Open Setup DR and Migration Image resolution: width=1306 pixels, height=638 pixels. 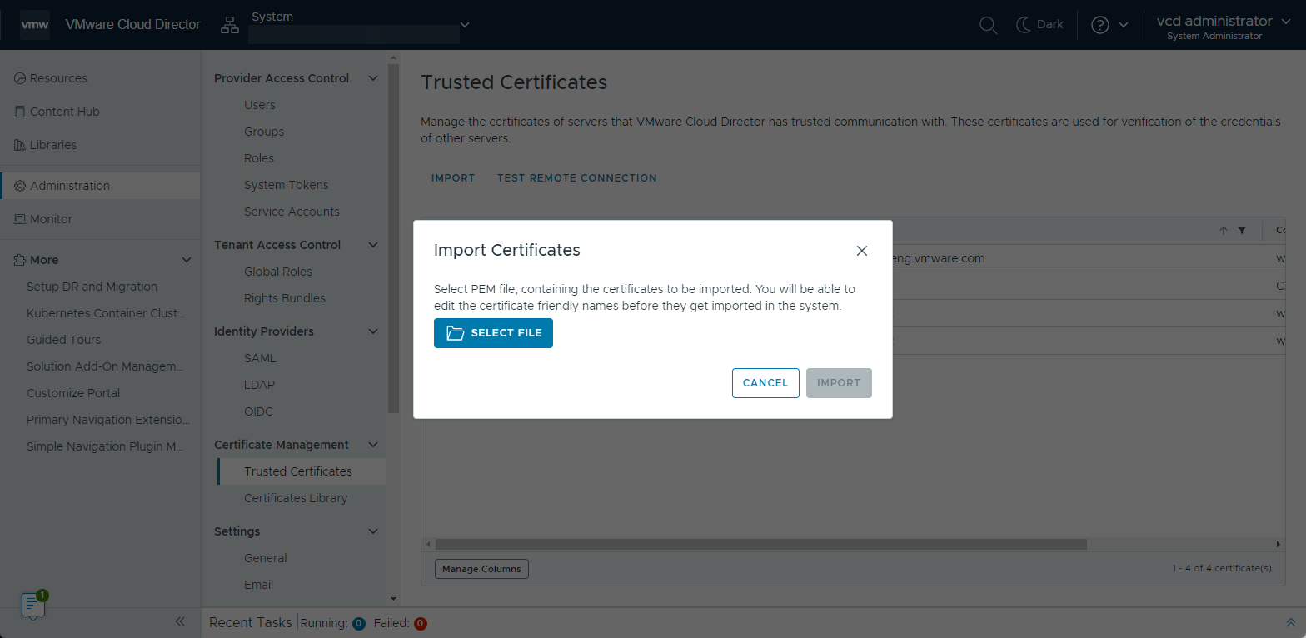pyautogui.click(x=92, y=287)
